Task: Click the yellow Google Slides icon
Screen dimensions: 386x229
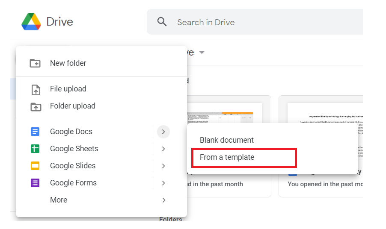Action: [35, 166]
